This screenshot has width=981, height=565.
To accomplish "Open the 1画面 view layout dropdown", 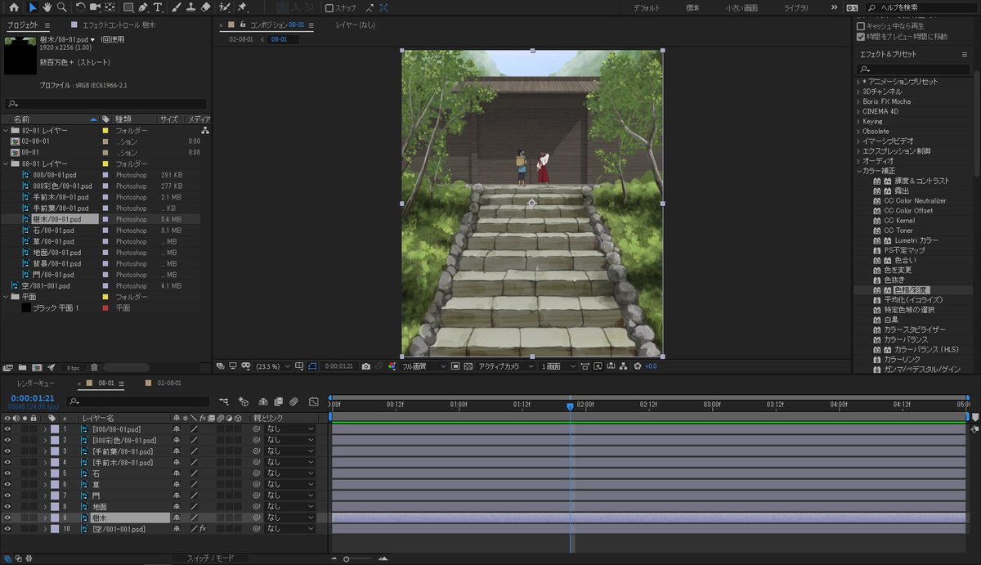I will [x=558, y=366].
